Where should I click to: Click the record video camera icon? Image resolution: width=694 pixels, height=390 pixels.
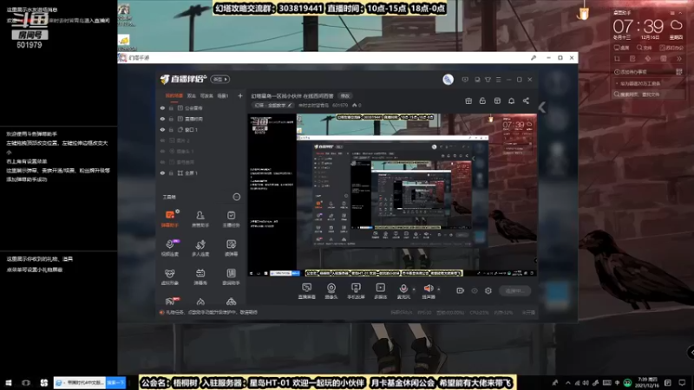[x=461, y=290]
